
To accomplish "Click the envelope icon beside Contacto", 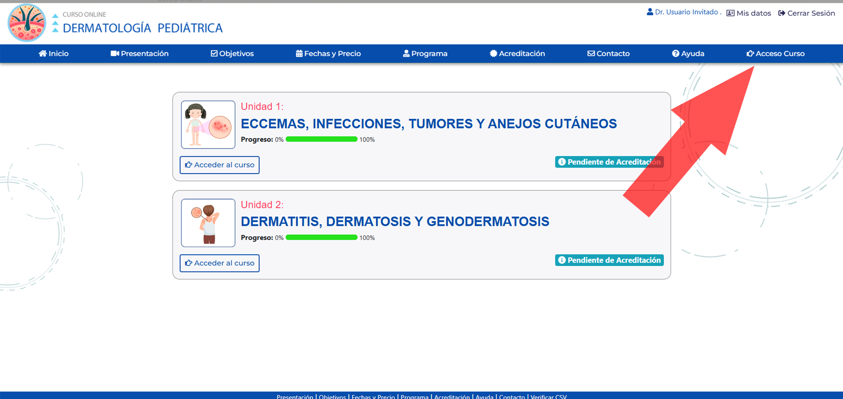I will pyautogui.click(x=591, y=54).
